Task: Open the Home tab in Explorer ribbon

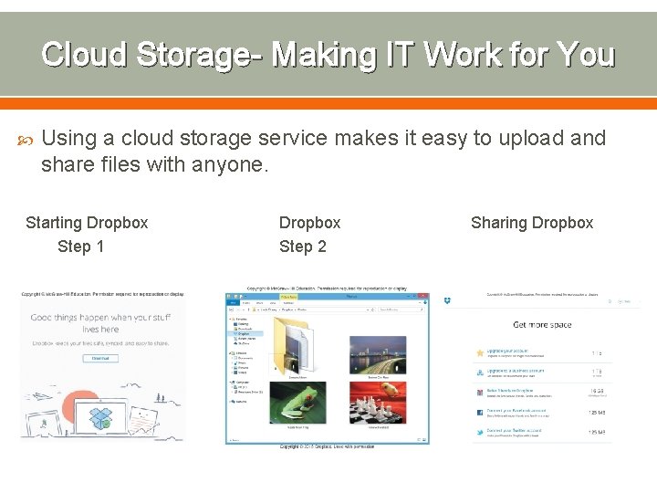Action: click(x=246, y=303)
